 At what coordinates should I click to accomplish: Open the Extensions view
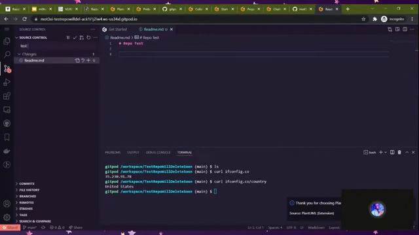[x=7, y=96]
